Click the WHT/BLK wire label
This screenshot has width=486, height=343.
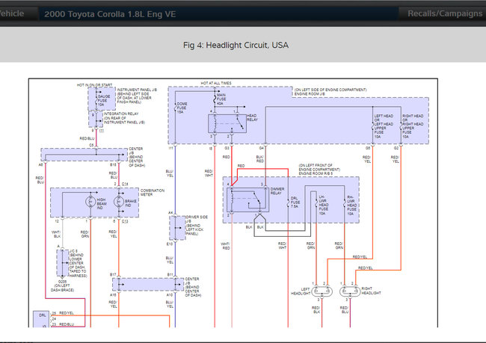click(x=56, y=234)
